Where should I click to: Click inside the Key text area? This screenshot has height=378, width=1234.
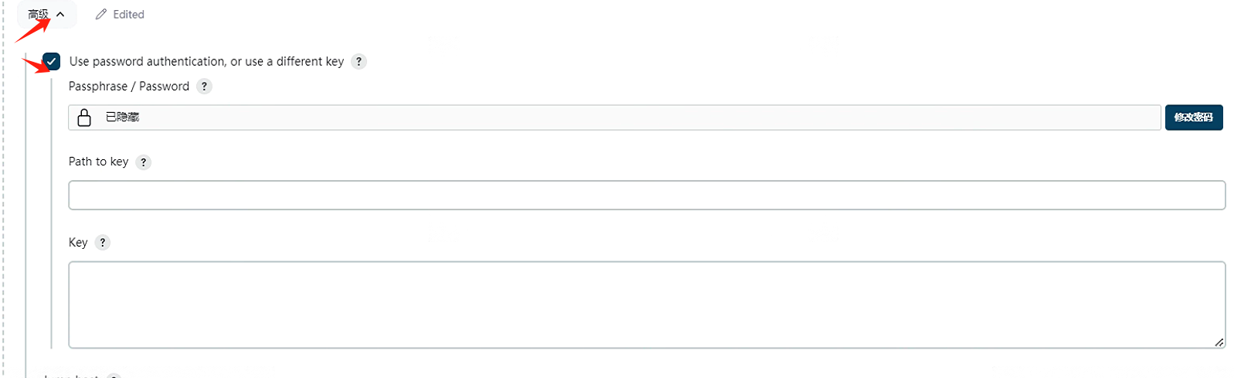(646, 305)
